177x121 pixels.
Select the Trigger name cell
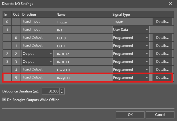point(83,22)
